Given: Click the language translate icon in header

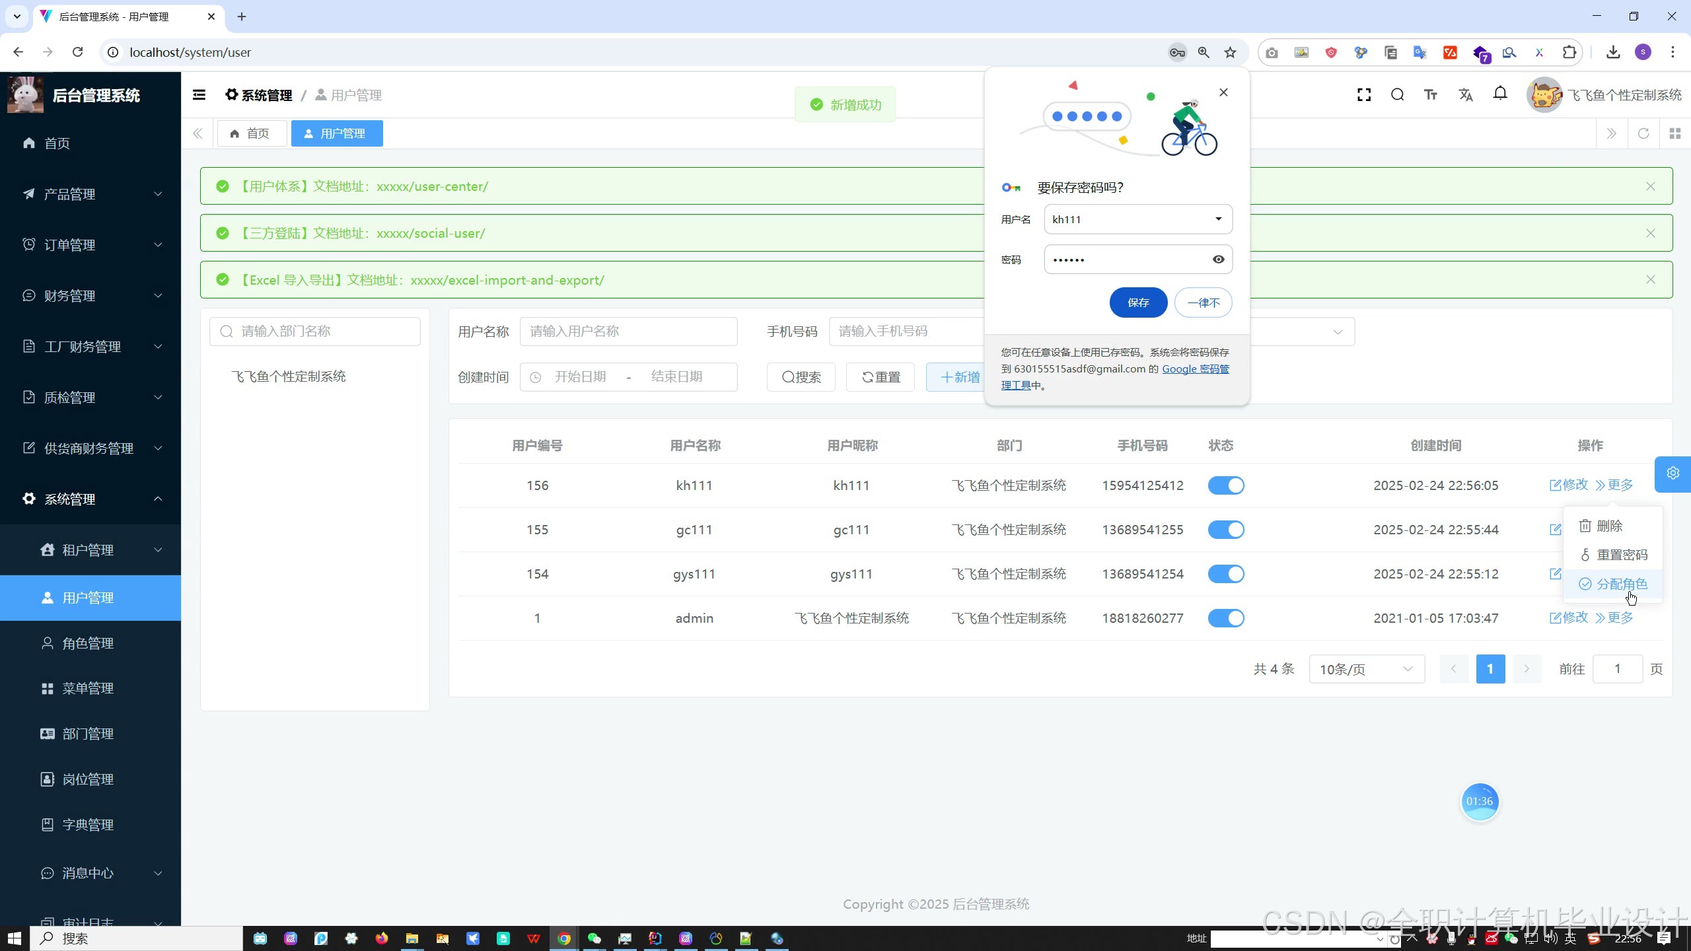Looking at the screenshot, I should (1465, 95).
